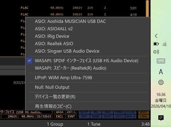Screen dimensions: 171x127
Task: Open the Wi-Fi network icon
Action: [x=164, y=44]
